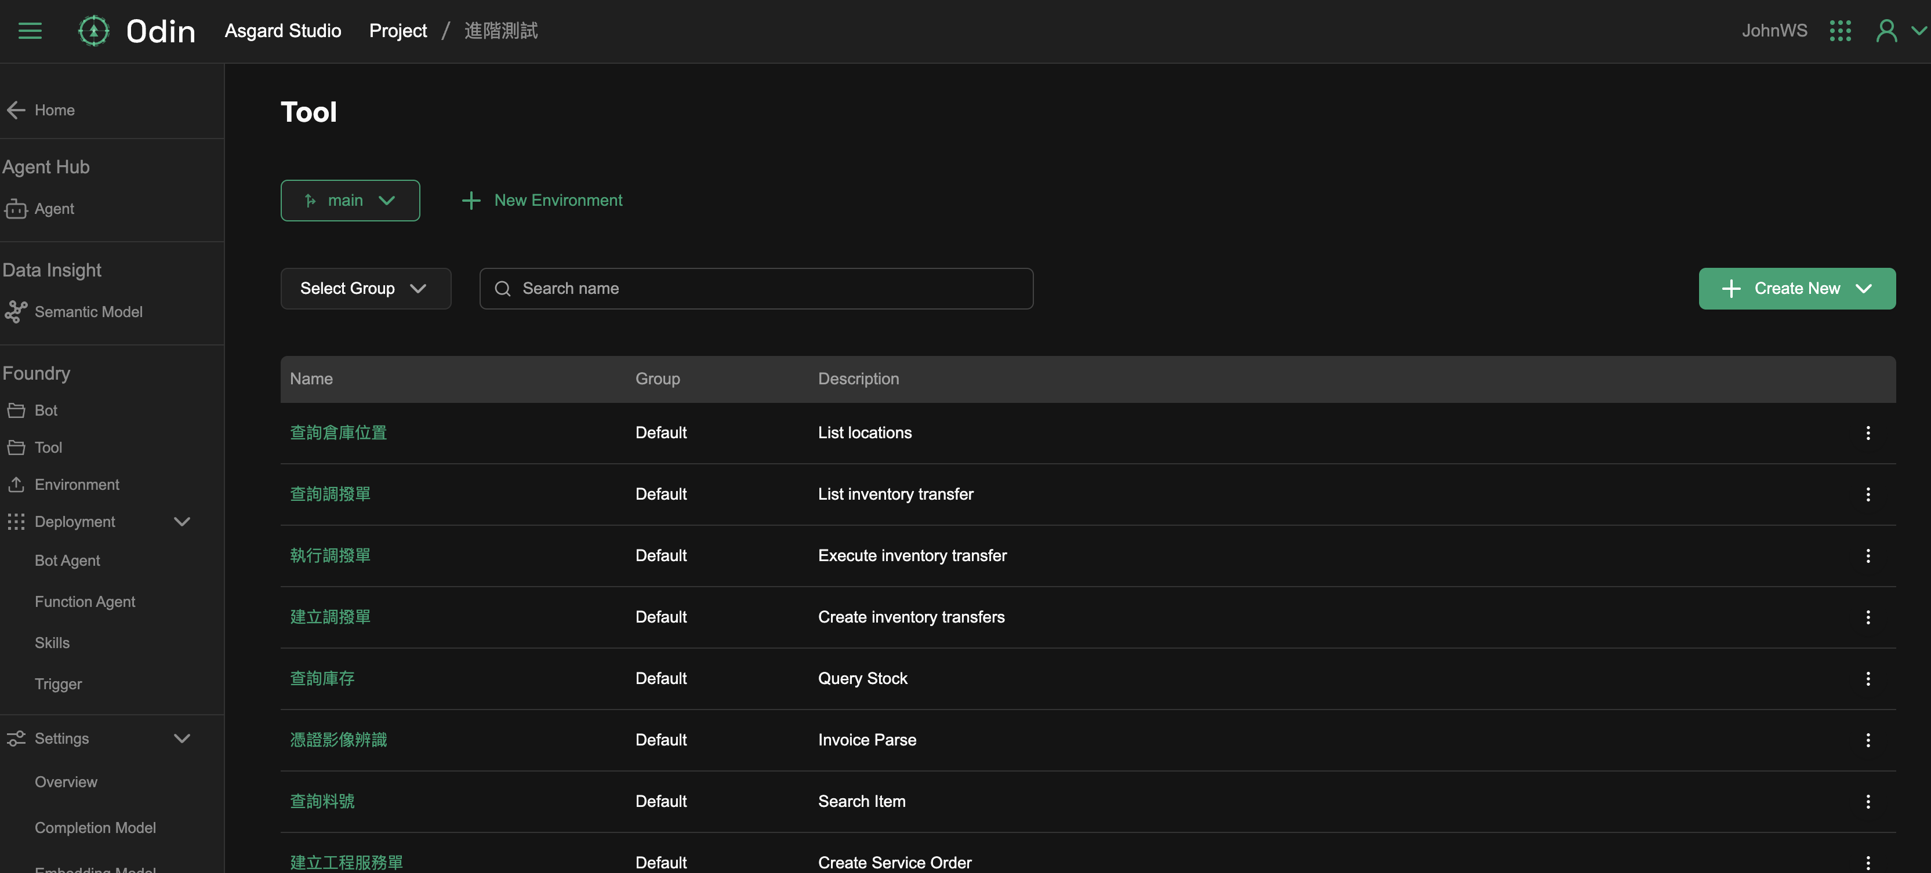Open Semantic Model from the sidebar

coord(88,312)
